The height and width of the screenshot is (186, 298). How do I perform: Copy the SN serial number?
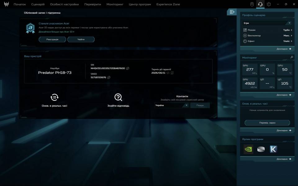pyautogui.click(x=128, y=68)
